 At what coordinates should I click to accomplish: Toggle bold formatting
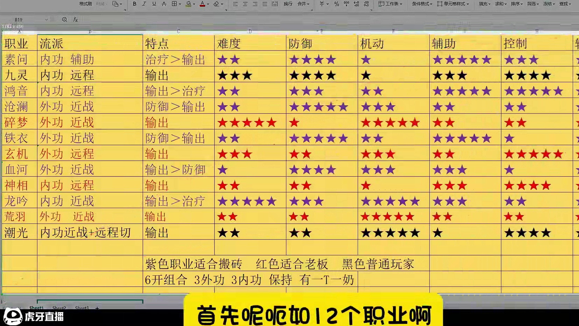pos(134,4)
